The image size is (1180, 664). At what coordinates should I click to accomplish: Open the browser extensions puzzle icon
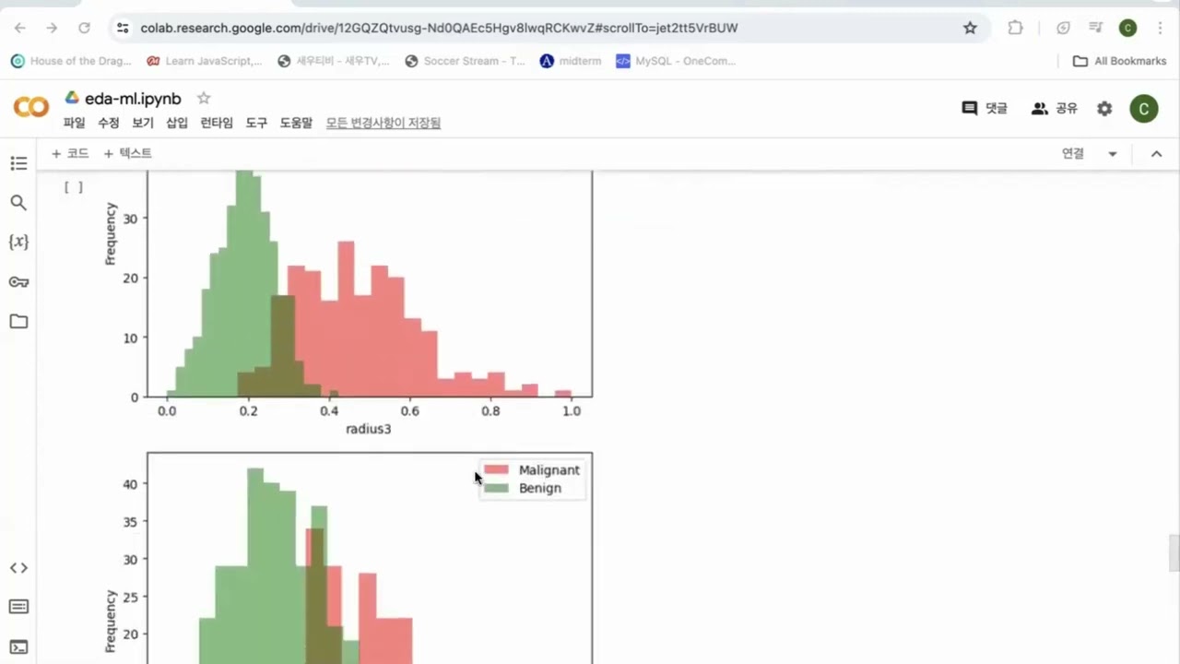click(x=1015, y=28)
